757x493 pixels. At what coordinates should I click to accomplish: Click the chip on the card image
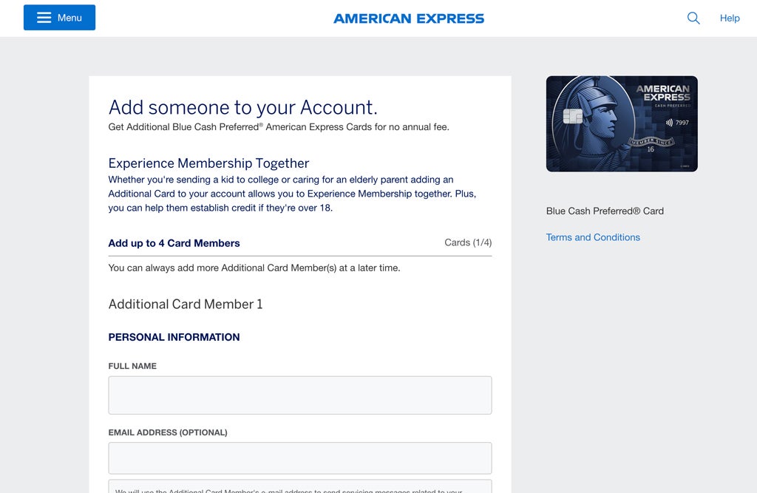click(572, 117)
